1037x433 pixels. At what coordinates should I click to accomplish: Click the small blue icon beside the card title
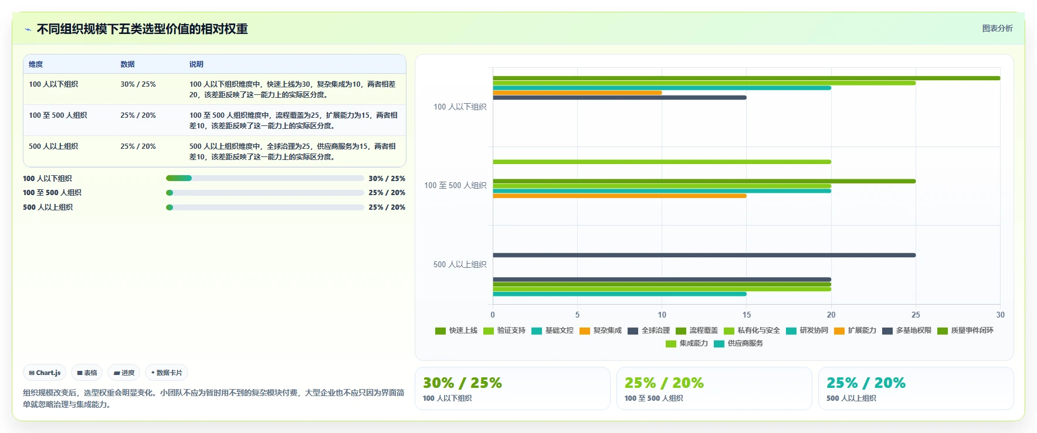(x=28, y=29)
